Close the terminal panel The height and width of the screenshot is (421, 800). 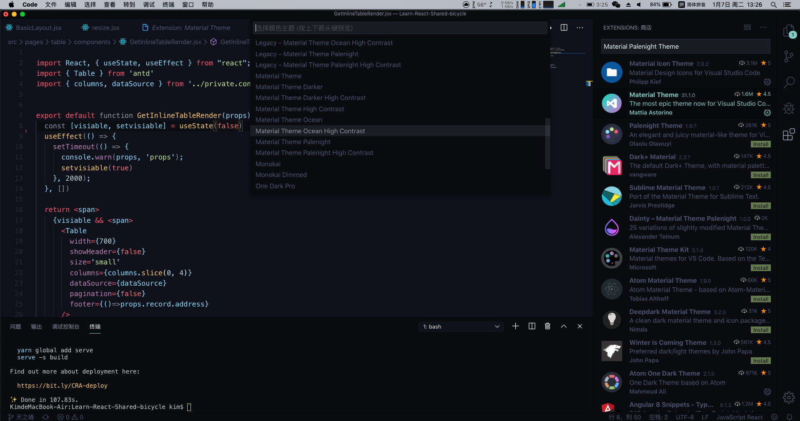(x=580, y=326)
